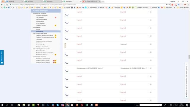Screen dimensions: 190x107
Task: Click the yellow badge beside Внутренние страницы
Action: [56, 55]
